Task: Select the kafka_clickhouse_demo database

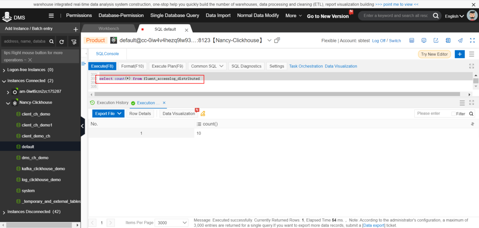Action: click(x=43, y=169)
